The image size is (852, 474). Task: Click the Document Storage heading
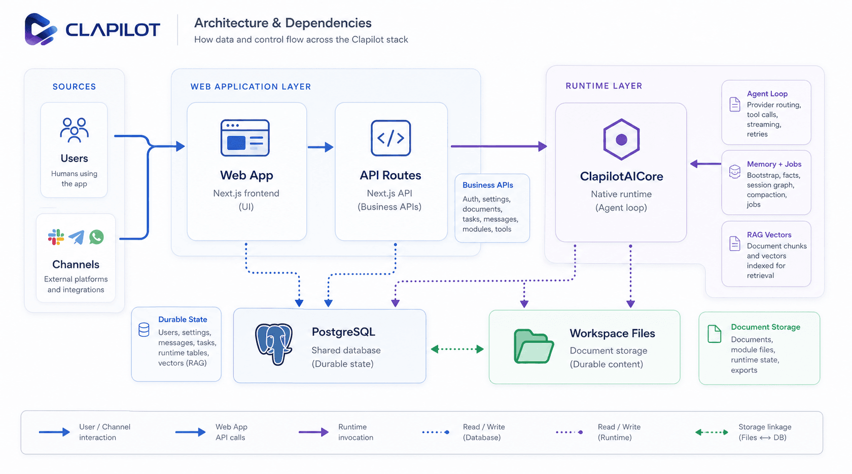(766, 327)
